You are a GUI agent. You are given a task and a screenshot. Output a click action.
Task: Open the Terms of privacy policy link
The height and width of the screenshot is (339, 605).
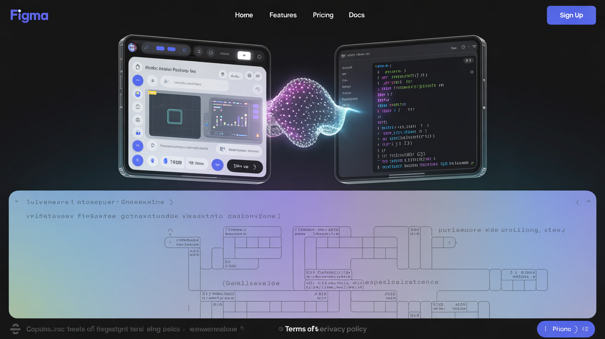(325, 329)
